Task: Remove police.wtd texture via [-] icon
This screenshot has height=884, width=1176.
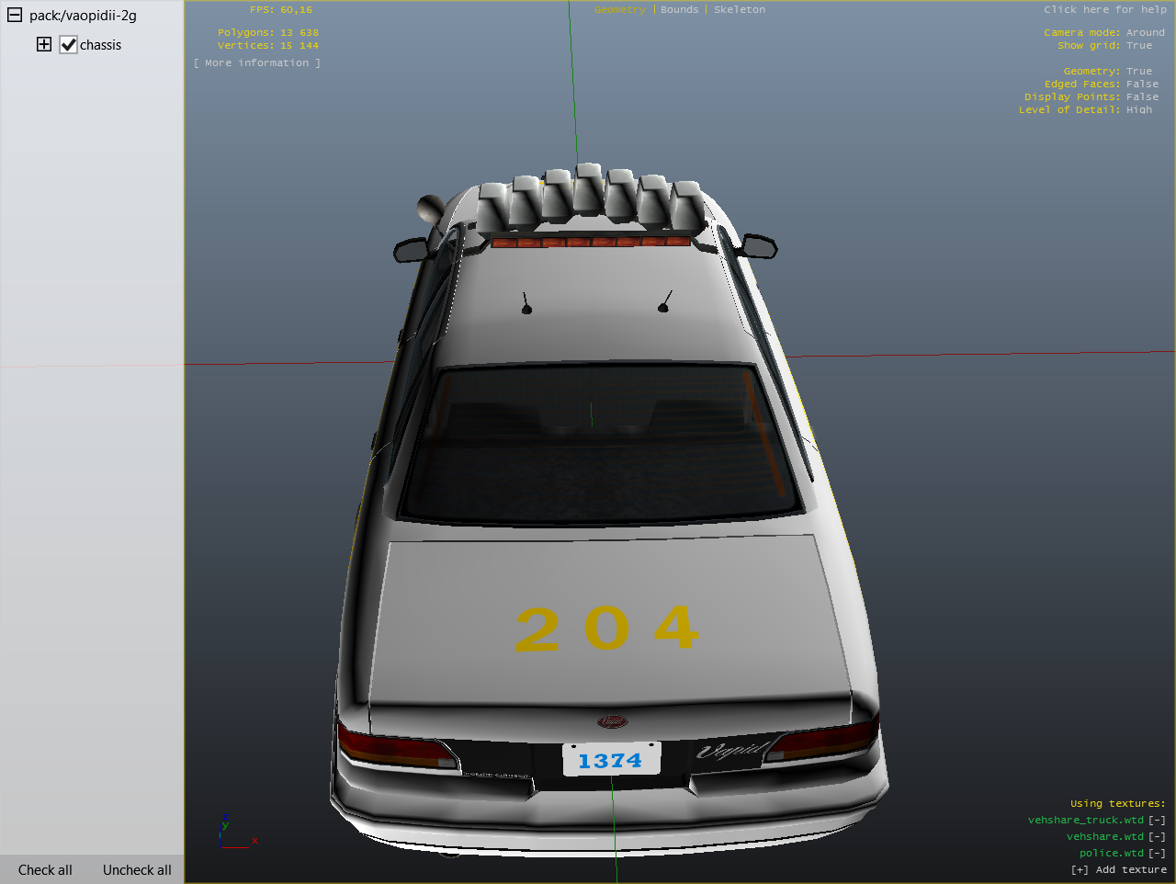Action: [1157, 853]
